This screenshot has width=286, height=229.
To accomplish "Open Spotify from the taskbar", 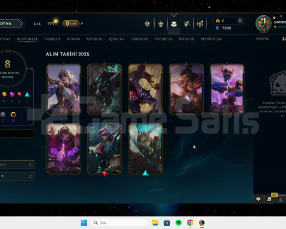I will (178, 223).
